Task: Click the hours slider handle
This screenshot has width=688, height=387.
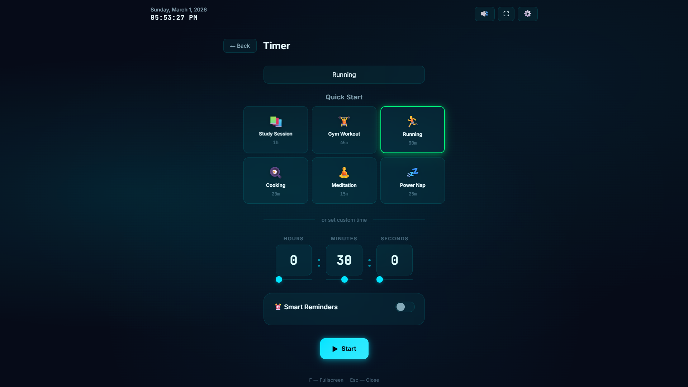Action: (279, 279)
